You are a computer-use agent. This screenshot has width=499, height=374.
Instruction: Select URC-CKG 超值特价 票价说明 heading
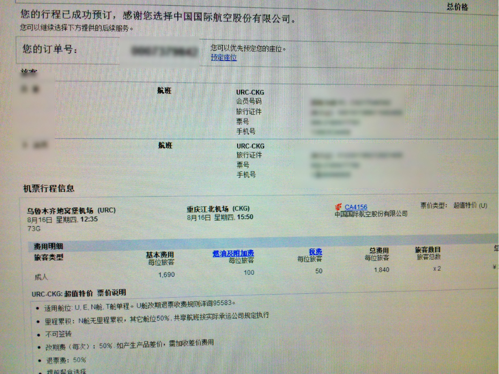click(79, 293)
